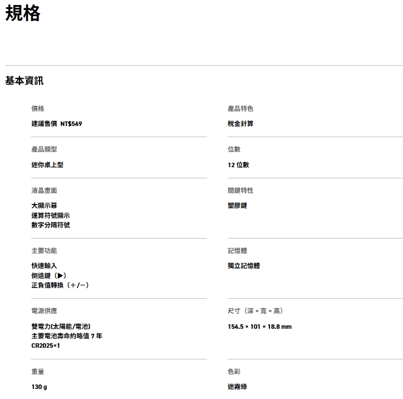403x399 pixels.
Task: Click the 快速輸入 function entry
Action: click(44, 266)
